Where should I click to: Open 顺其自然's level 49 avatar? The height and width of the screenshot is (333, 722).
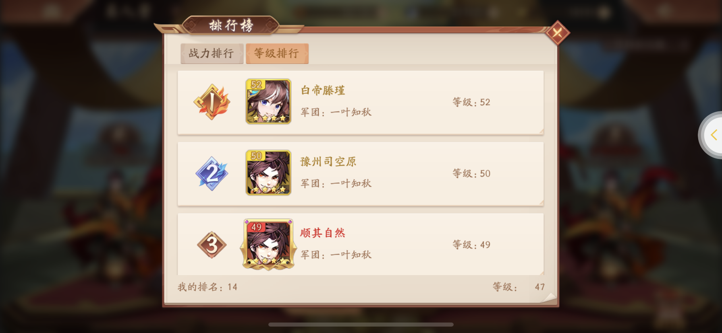pos(268,245)
